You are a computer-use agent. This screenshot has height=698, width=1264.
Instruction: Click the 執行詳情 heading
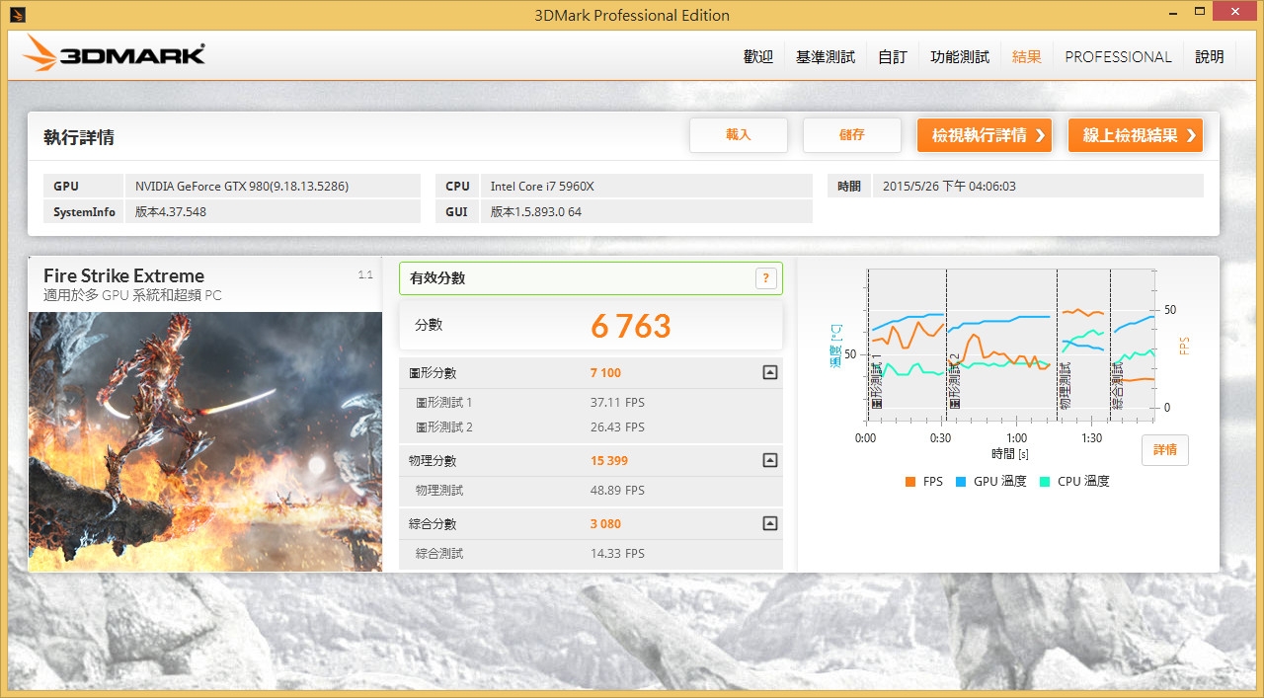(x=79, y=137)
